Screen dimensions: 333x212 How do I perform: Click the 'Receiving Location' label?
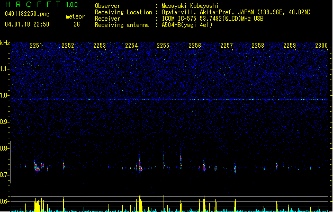123,12
